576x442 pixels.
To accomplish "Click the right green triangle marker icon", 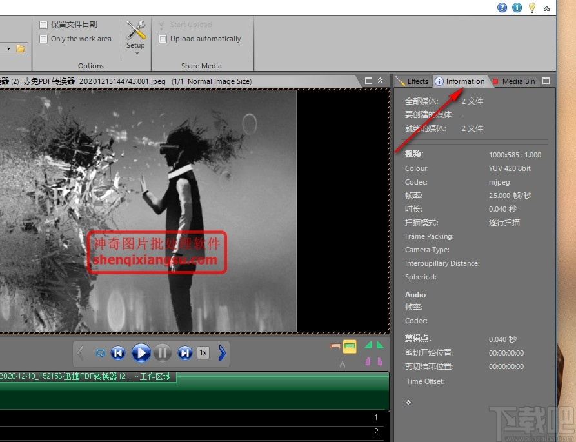I will click(x=380, y=345).
